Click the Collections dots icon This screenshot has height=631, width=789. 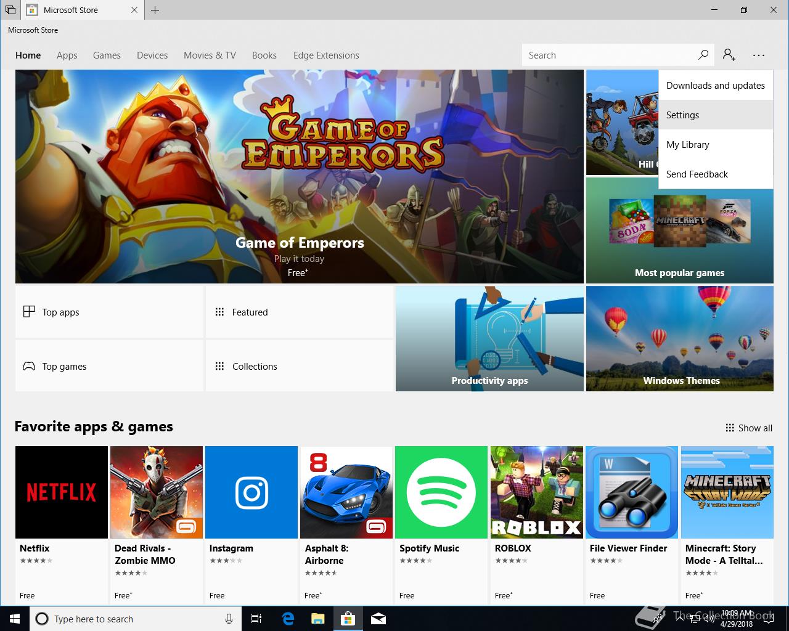pyautogui.click(x=219, y=366)
